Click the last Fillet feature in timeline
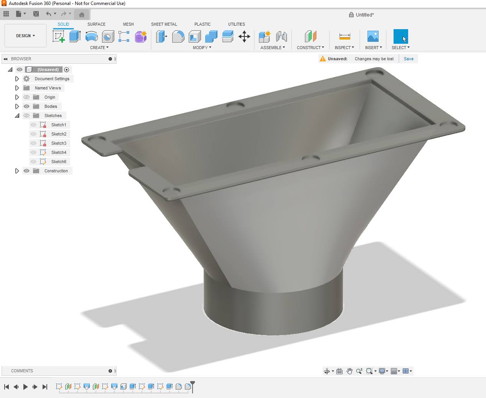Screen dimensions: 486x398 (188, 386)
